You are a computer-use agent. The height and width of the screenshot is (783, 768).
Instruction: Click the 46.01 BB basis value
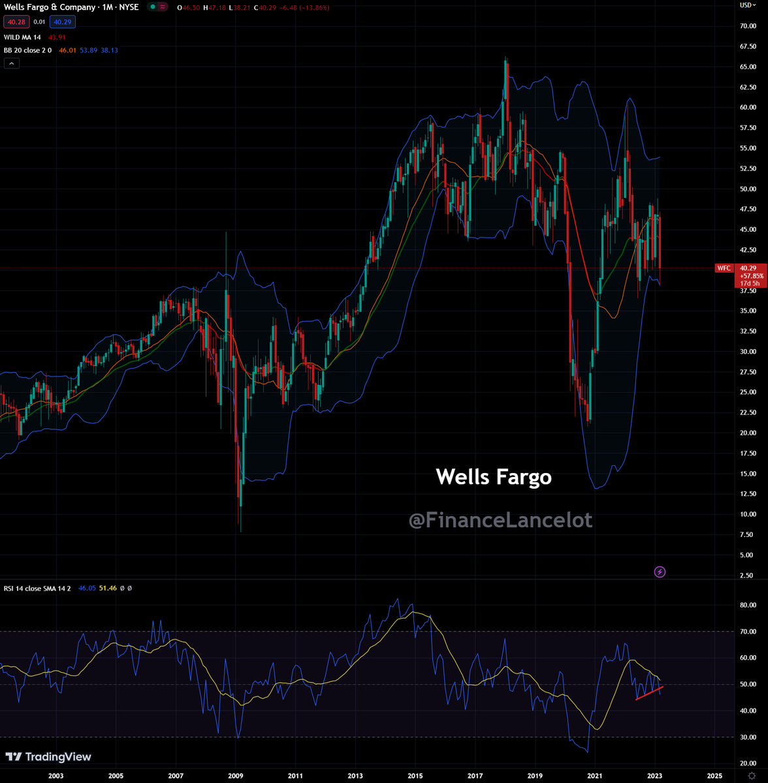(67, 50)
